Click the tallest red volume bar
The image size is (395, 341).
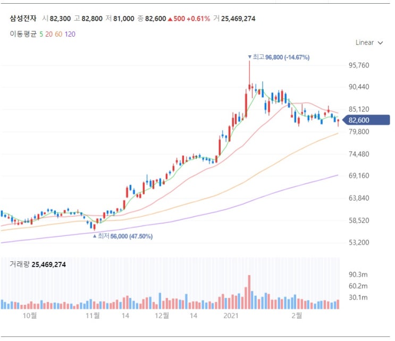pyautogui.click(x=249, y=292)
